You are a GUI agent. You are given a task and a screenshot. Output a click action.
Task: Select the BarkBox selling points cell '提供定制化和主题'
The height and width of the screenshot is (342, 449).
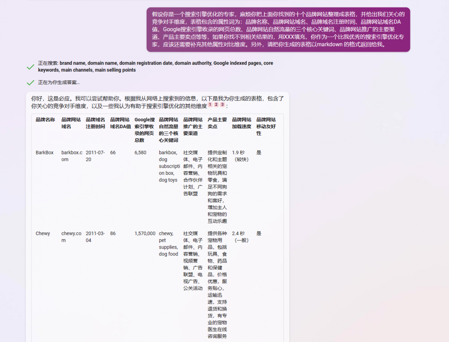point(217,187)
